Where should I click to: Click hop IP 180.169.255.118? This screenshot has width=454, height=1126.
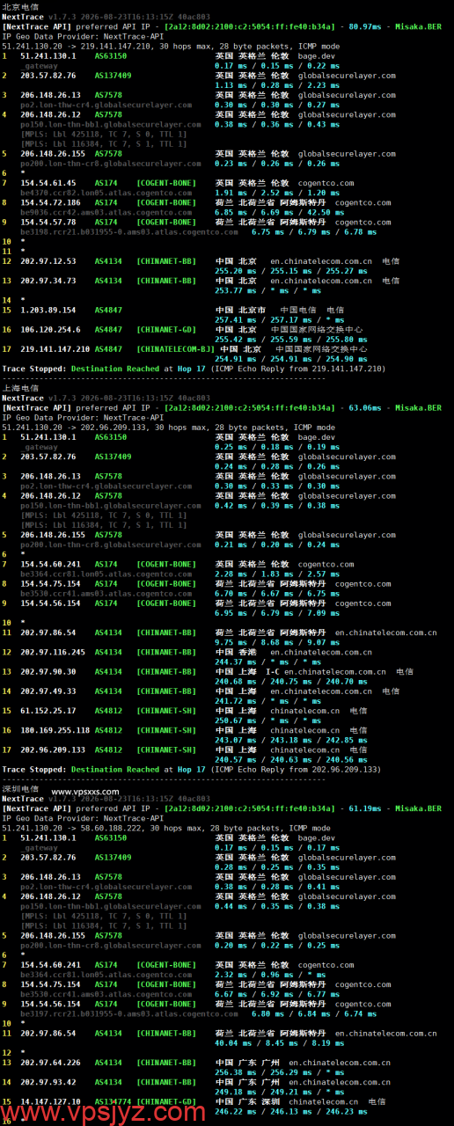point(55,730)
